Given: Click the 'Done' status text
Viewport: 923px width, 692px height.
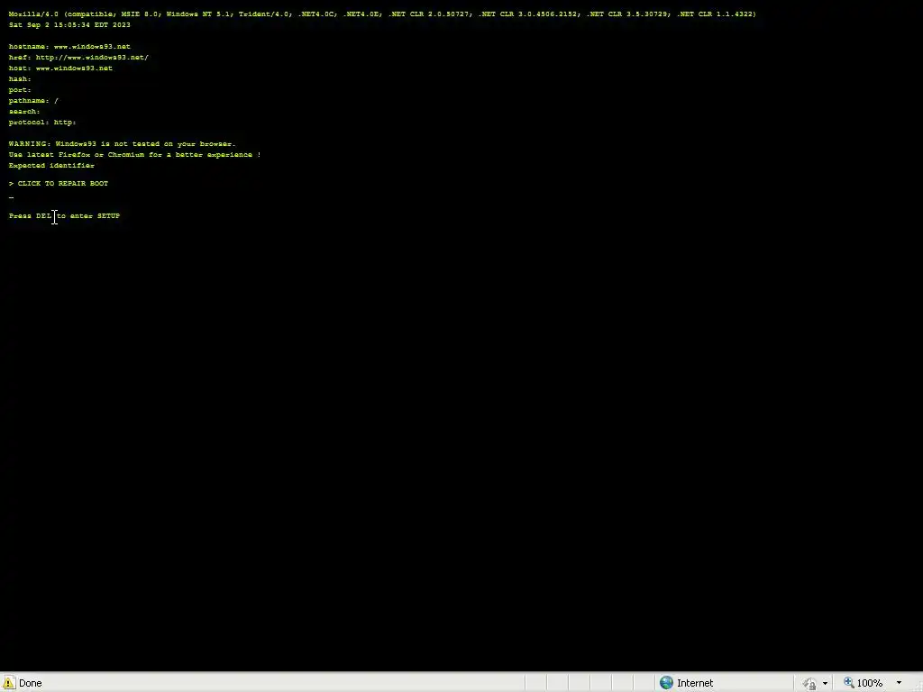Looking at the screenshot, I should tap(30, 683).
